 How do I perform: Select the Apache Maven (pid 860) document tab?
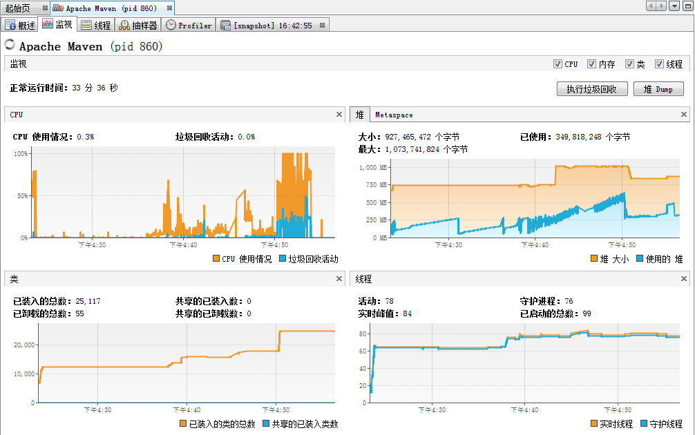[x=111, y=8]
